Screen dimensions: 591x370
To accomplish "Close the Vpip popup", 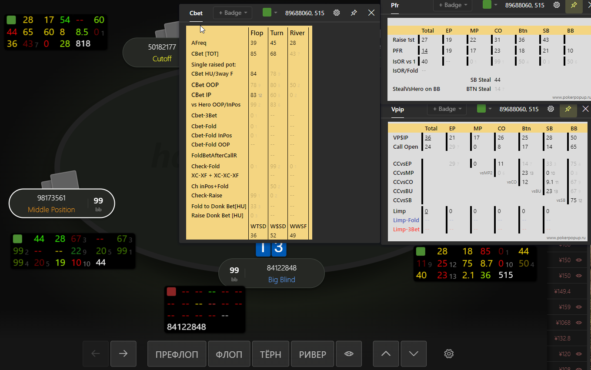I will point(585,109).
